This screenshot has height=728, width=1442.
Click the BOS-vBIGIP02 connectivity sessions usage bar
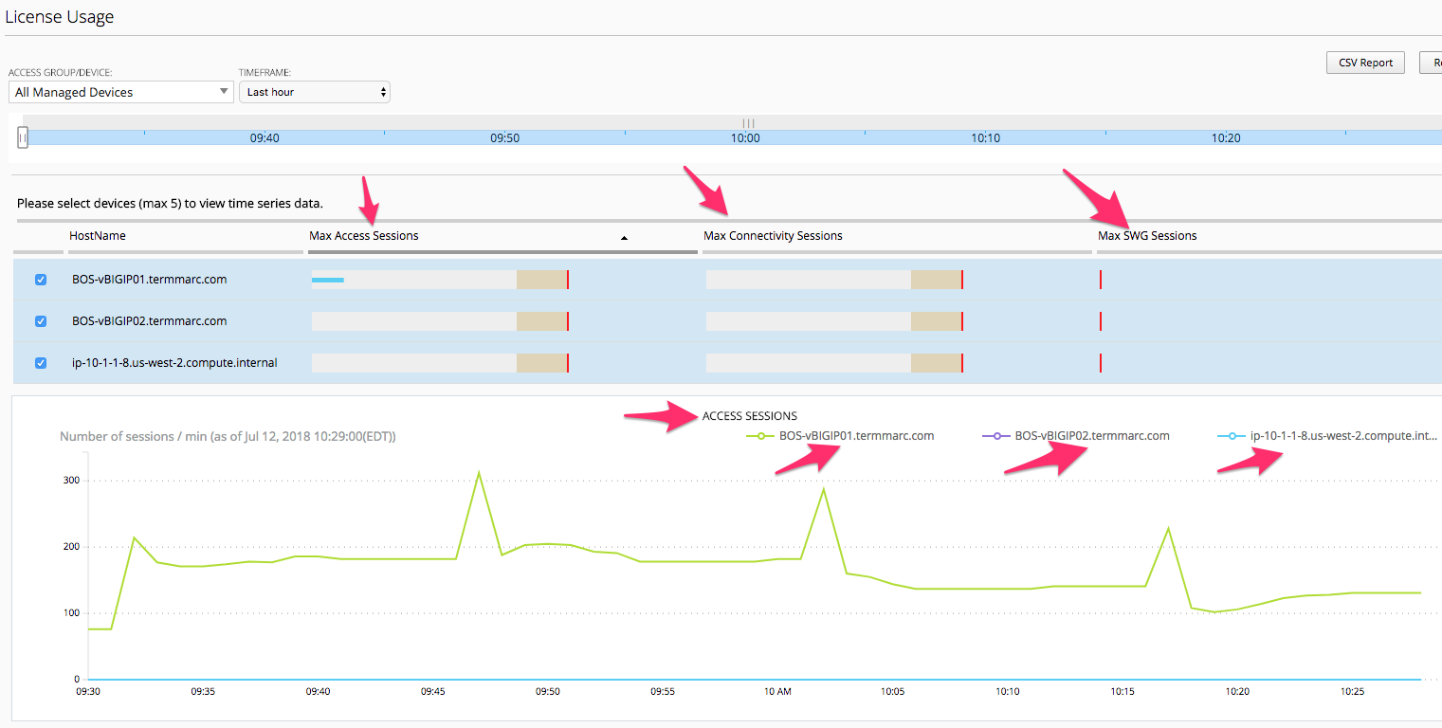click(x=834, y=321)
